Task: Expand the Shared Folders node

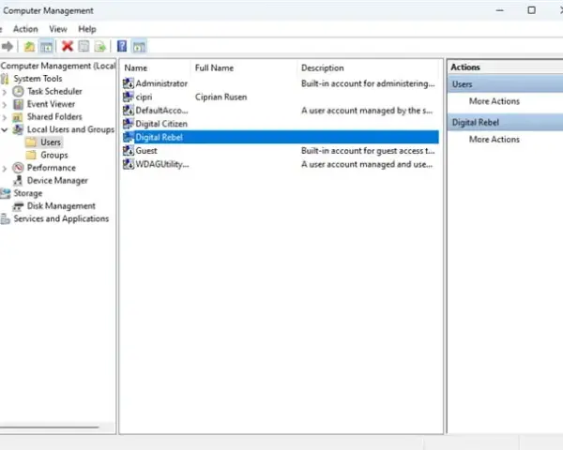Action: [5, 117]
